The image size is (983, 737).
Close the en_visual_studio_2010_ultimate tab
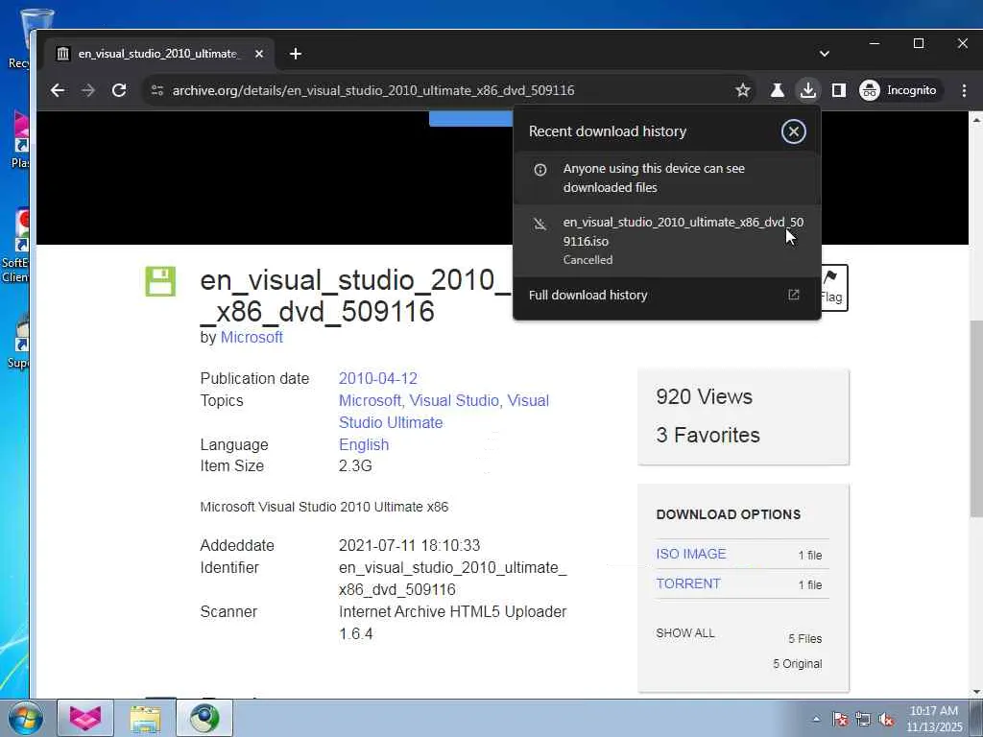(x=259, y=54)
